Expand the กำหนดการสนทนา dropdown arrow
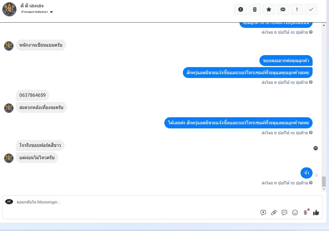 (x=51, y=12)
